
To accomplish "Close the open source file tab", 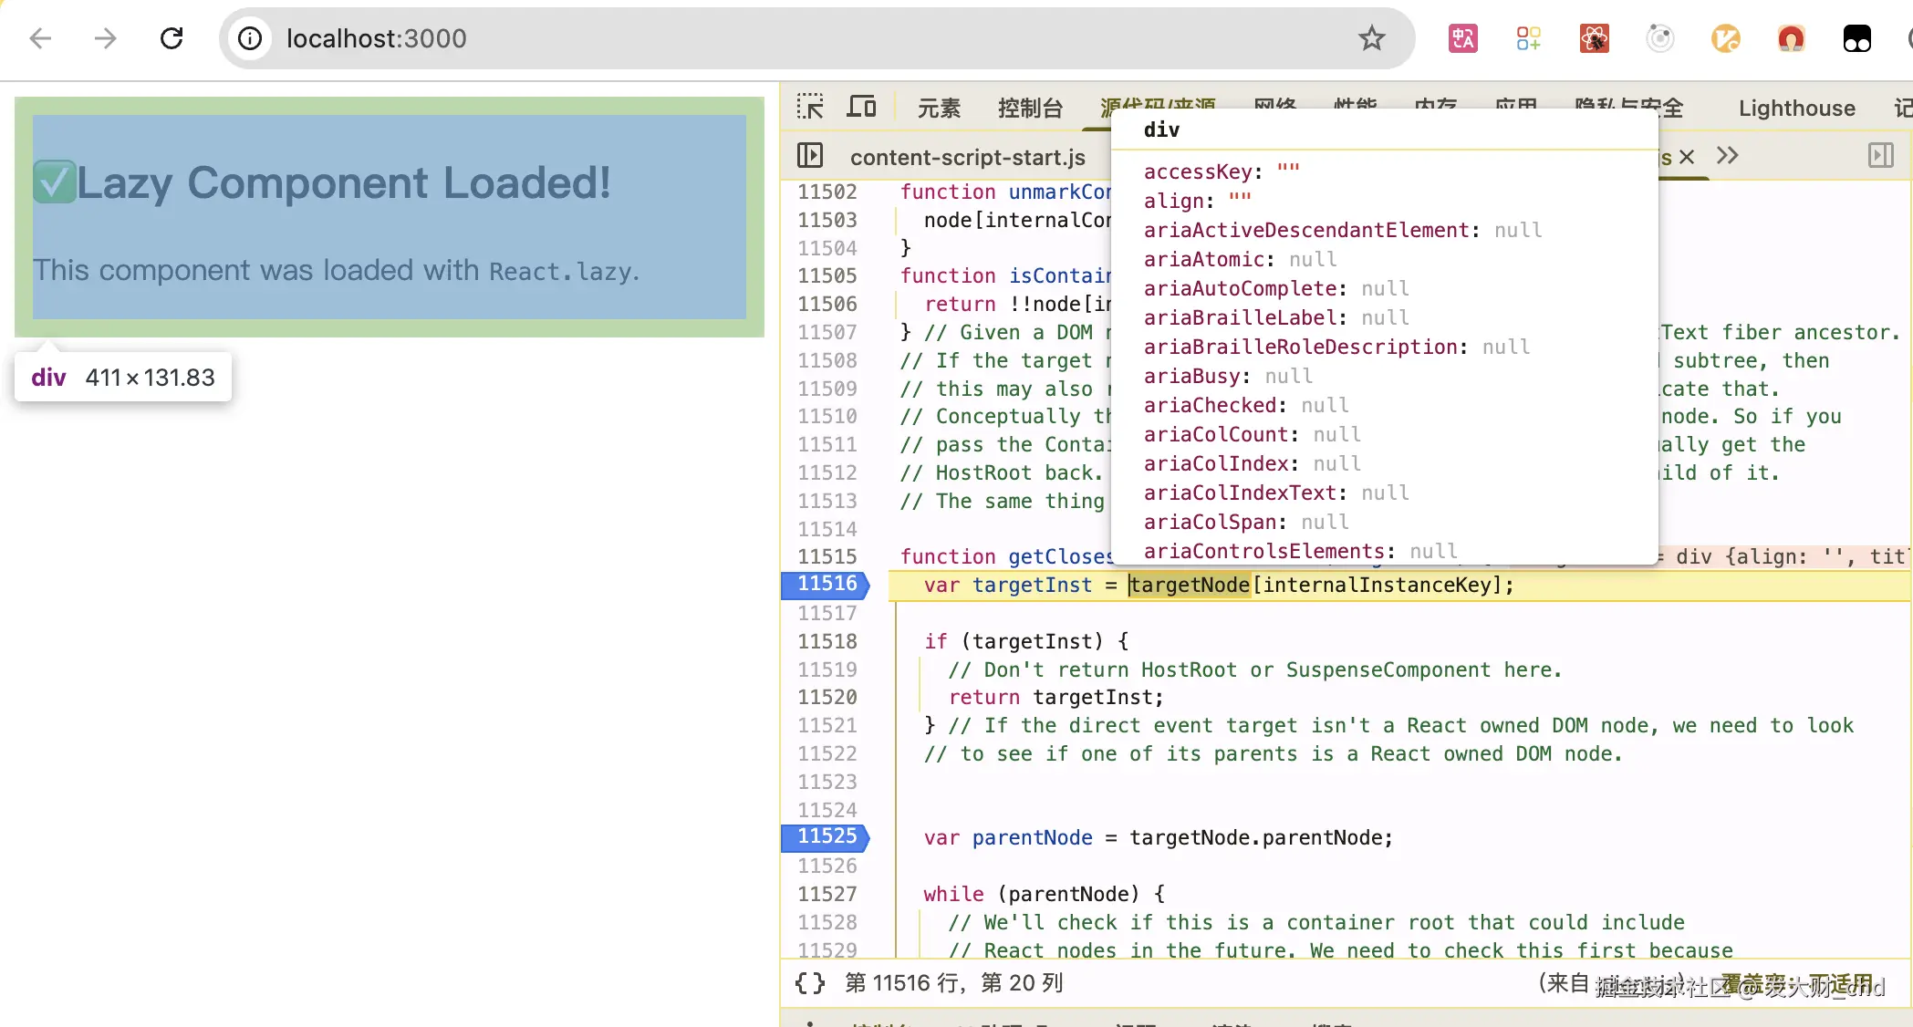I will click(1687, 157).
